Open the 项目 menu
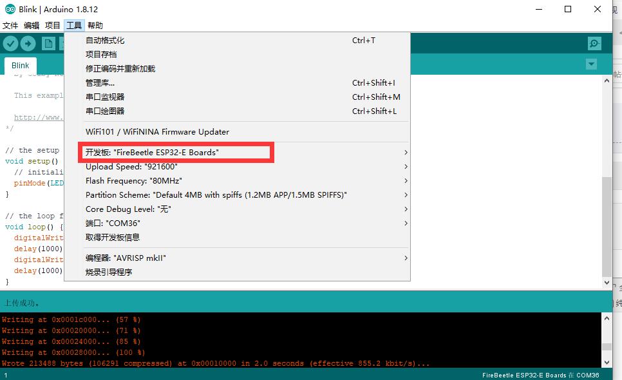The height and width of the screenshot is (380, 622). click(52, 25)
